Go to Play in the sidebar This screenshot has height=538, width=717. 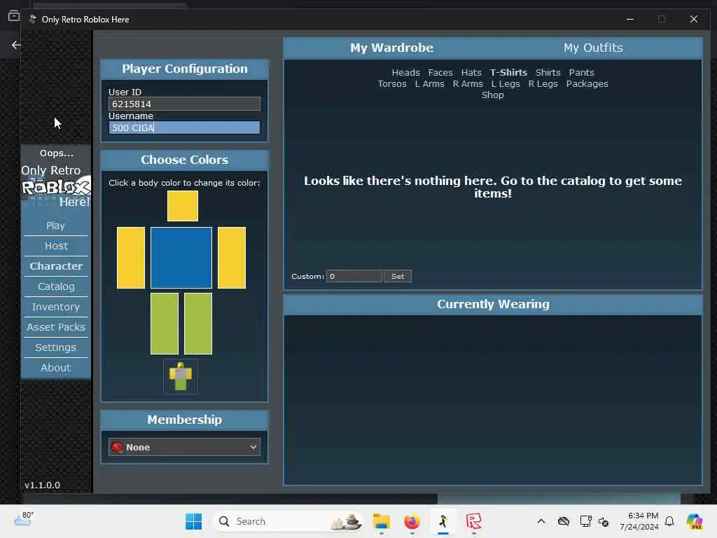coord(56,226)
